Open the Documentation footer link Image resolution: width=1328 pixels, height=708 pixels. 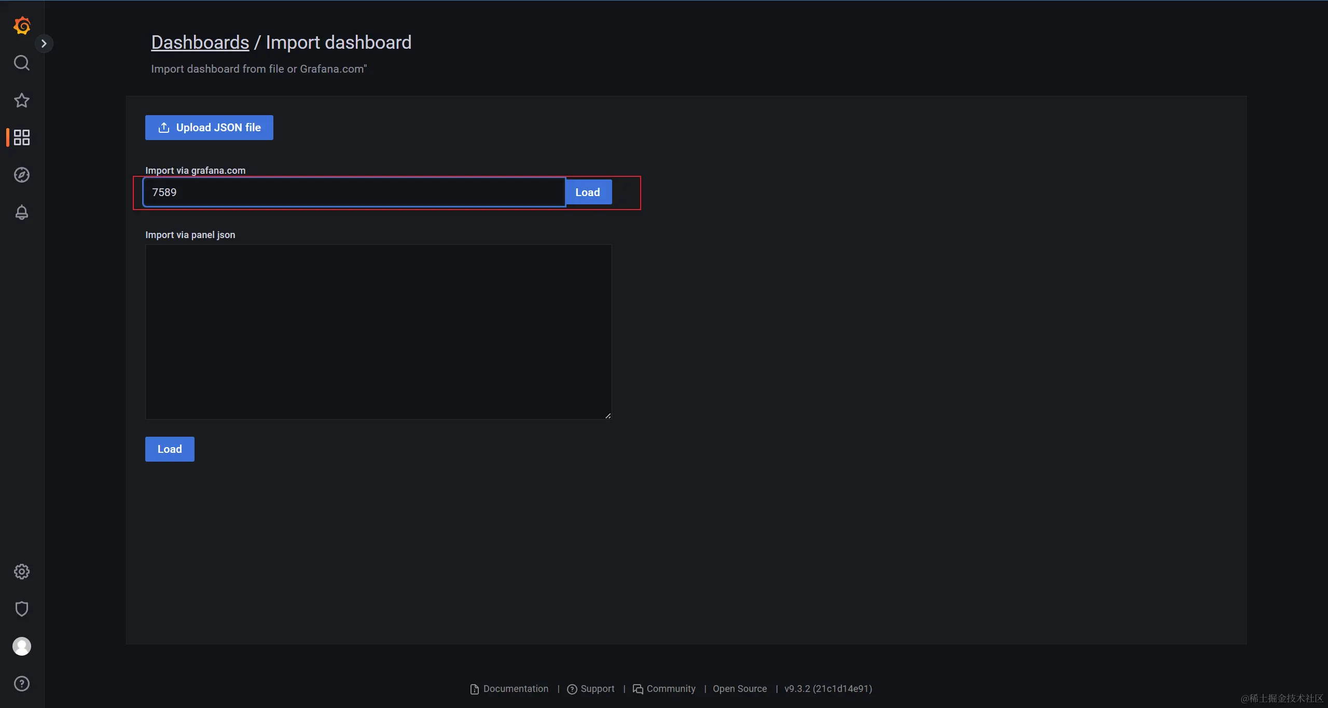click(x=515, y=689)
